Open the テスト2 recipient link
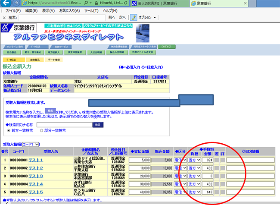Image resolution: width=280 pixels, height=205 pixels. [36, 168]
